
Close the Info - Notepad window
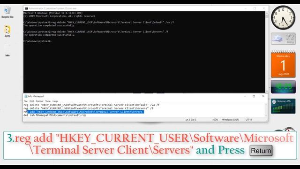pos(263,96)
